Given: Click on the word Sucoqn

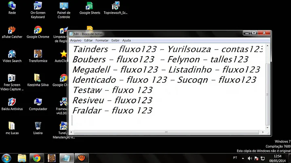Looking at the screenshot, I should [x=193, y=80].
